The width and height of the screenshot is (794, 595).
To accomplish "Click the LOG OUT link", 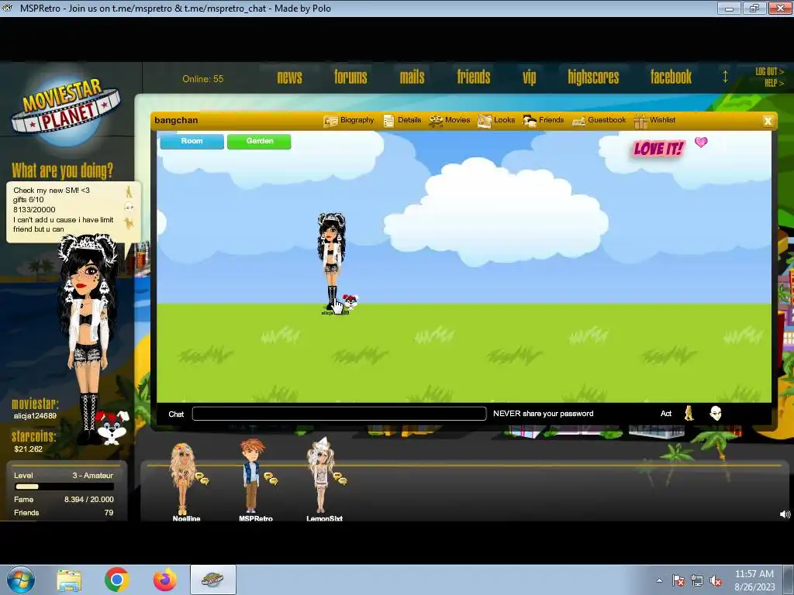I will point(770,71).
